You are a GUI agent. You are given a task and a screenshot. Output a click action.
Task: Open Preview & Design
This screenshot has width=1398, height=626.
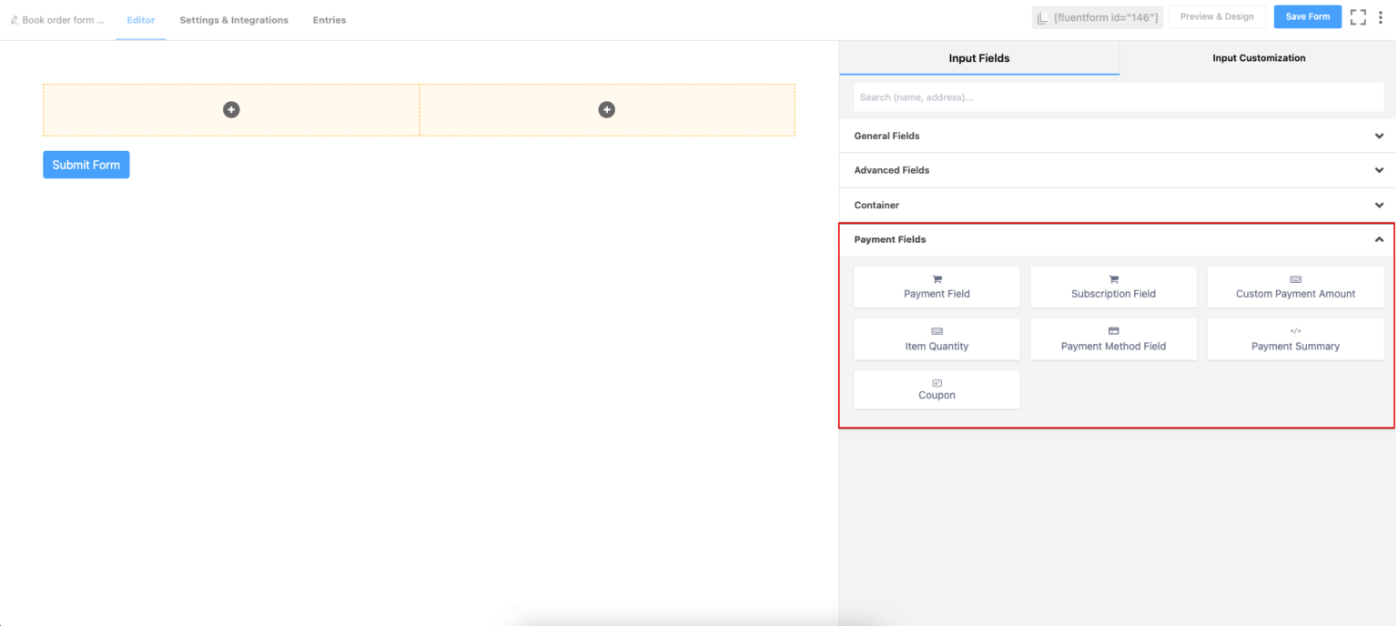[x=1217, y=16]
